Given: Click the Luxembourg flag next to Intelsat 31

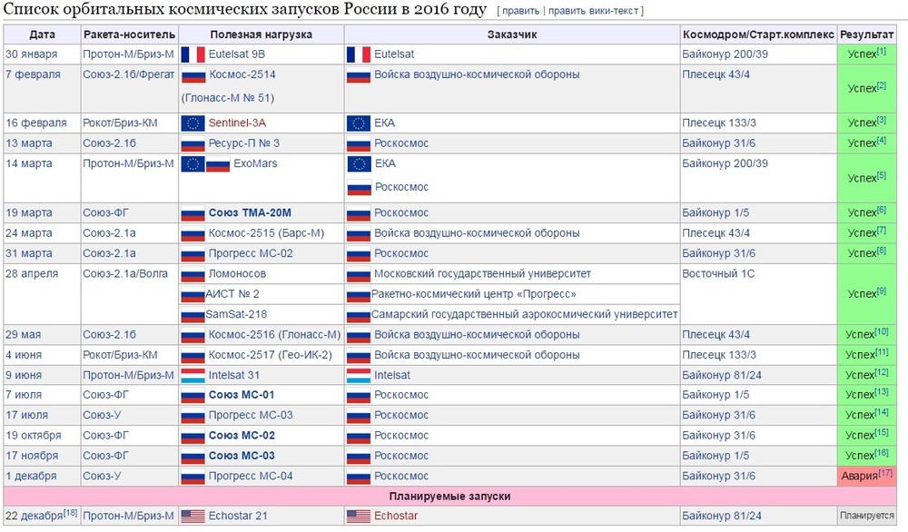Looking at the screenshot, I should 192,375.
